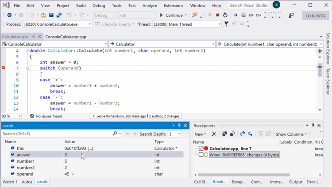Viewport: 332px width, 187px height.
Task: Click the thread filter funnel icon
Action: (226, 24)
